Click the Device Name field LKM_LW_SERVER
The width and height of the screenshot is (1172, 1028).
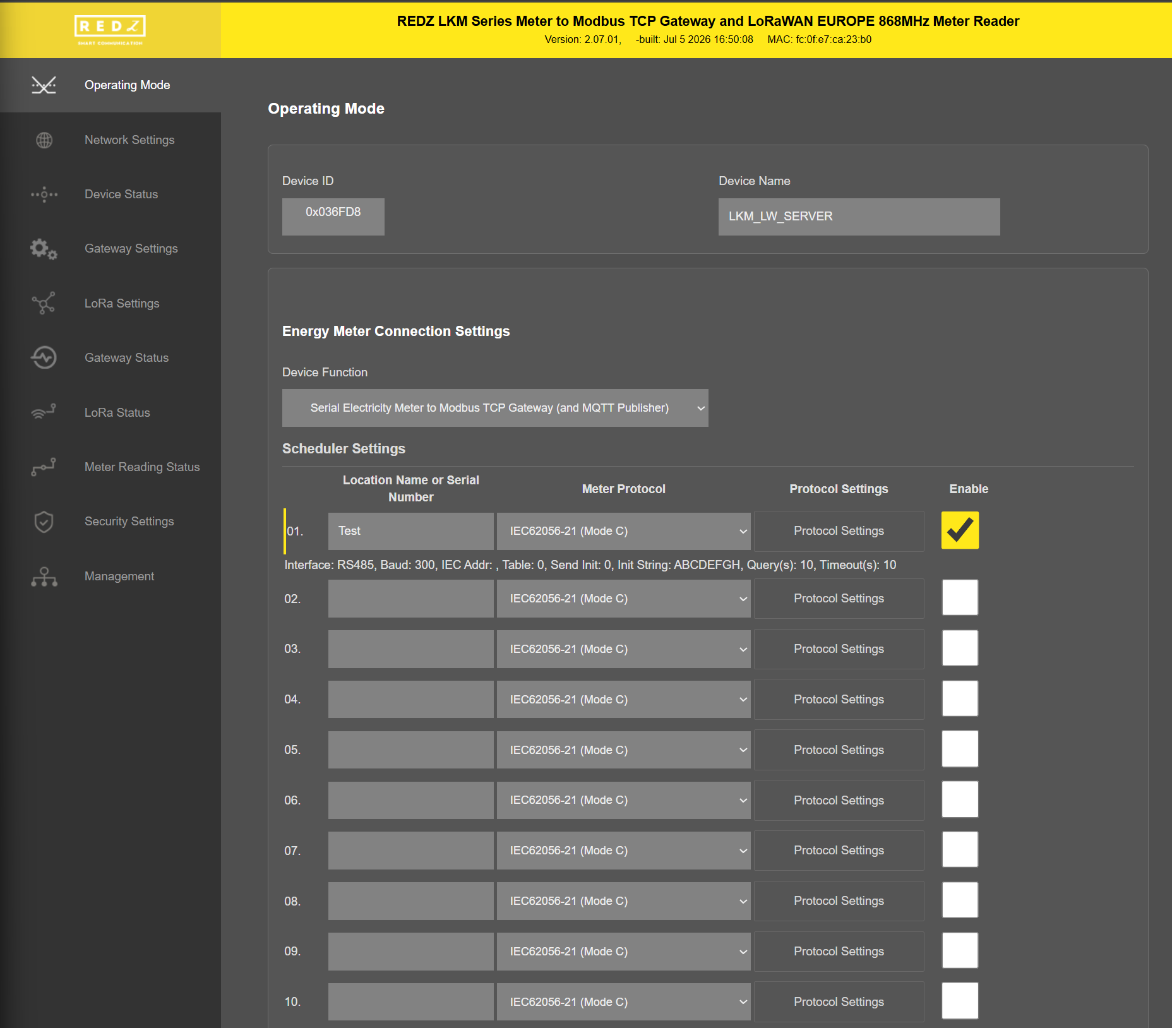pyautogui.click(x=859, y=217)
